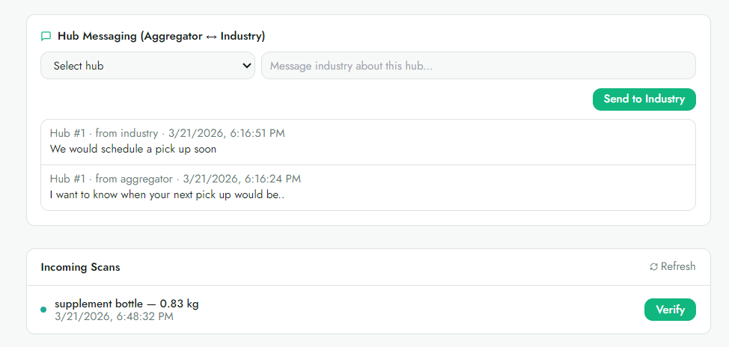
Task: Send the message with Send to Industry
Action: click(x=644, y=99)
